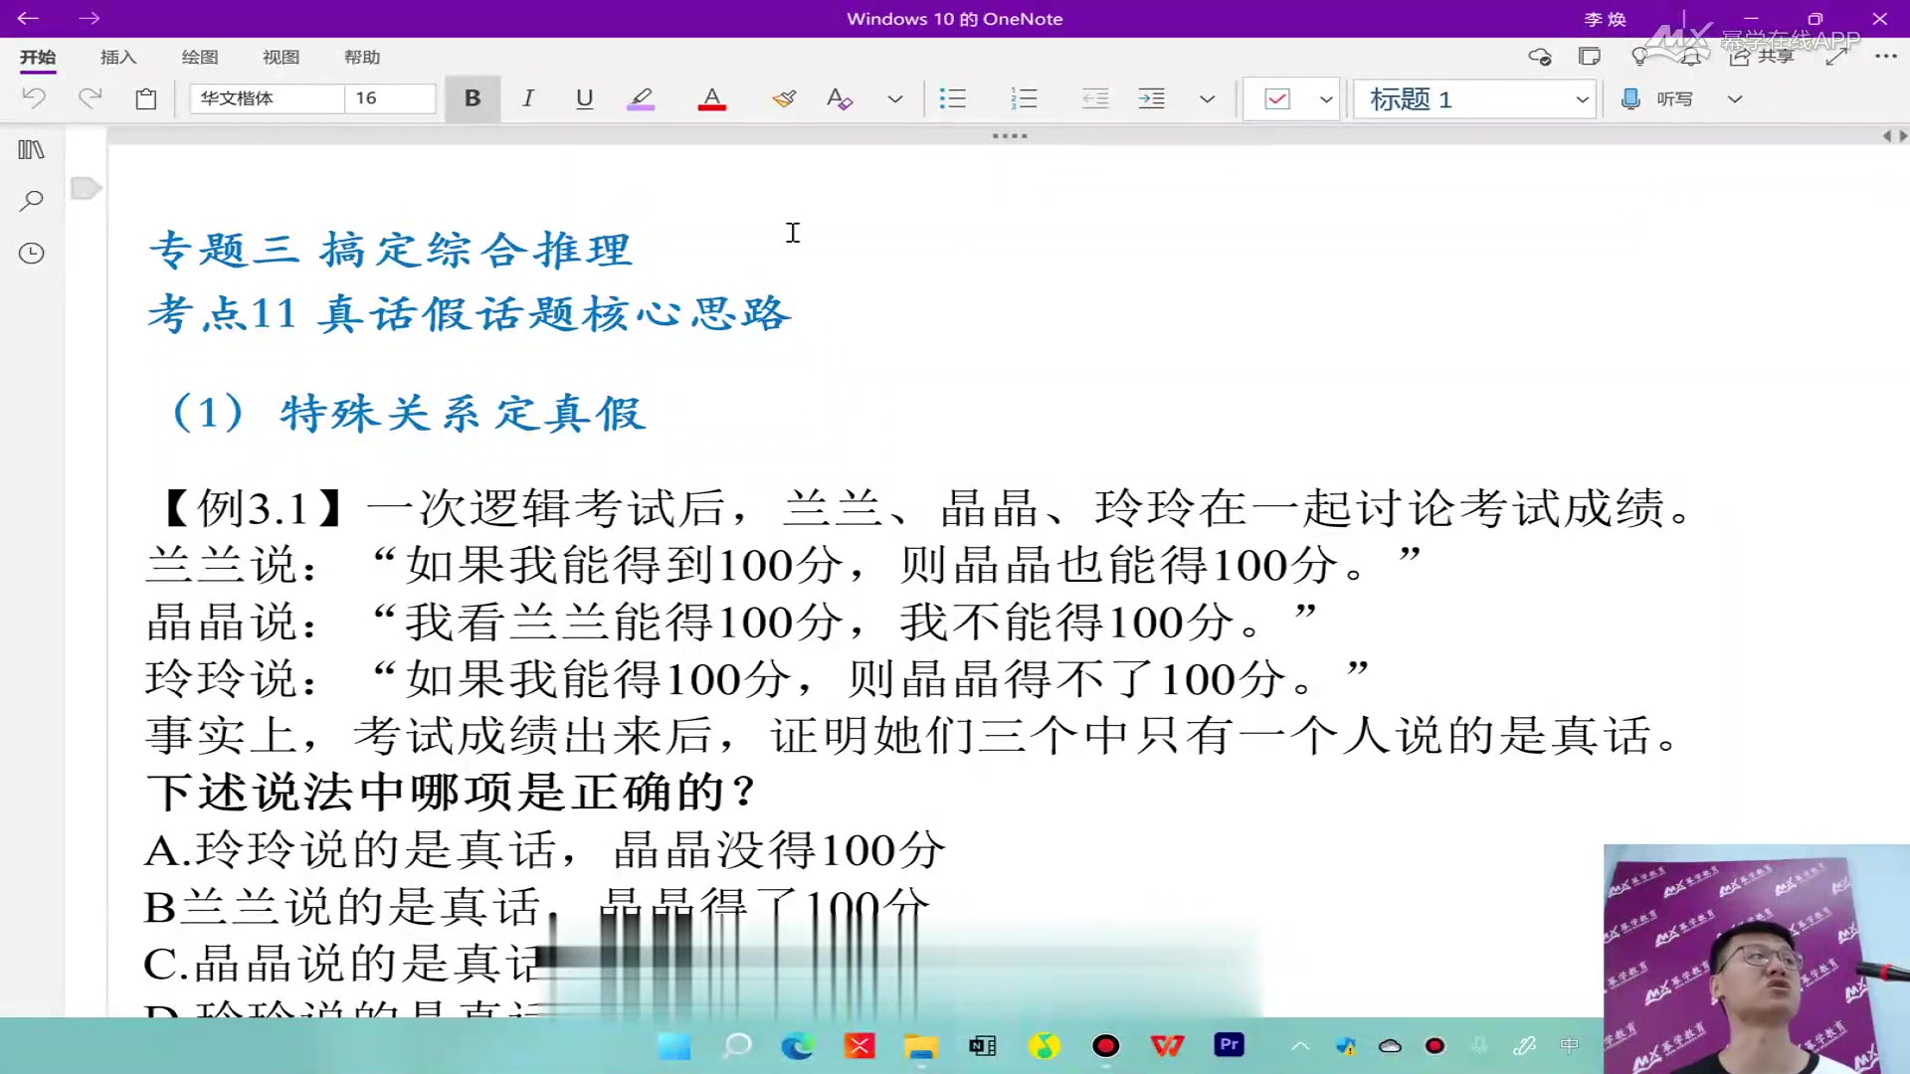
Task: Open the 开始 tab
Action: (x=38, y=57)
